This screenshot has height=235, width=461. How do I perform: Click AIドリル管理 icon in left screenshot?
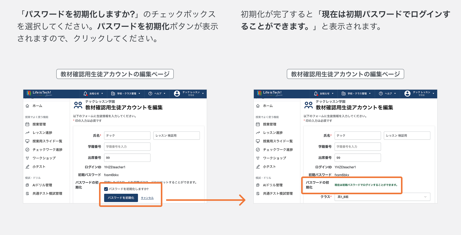[x=27, y=185]
